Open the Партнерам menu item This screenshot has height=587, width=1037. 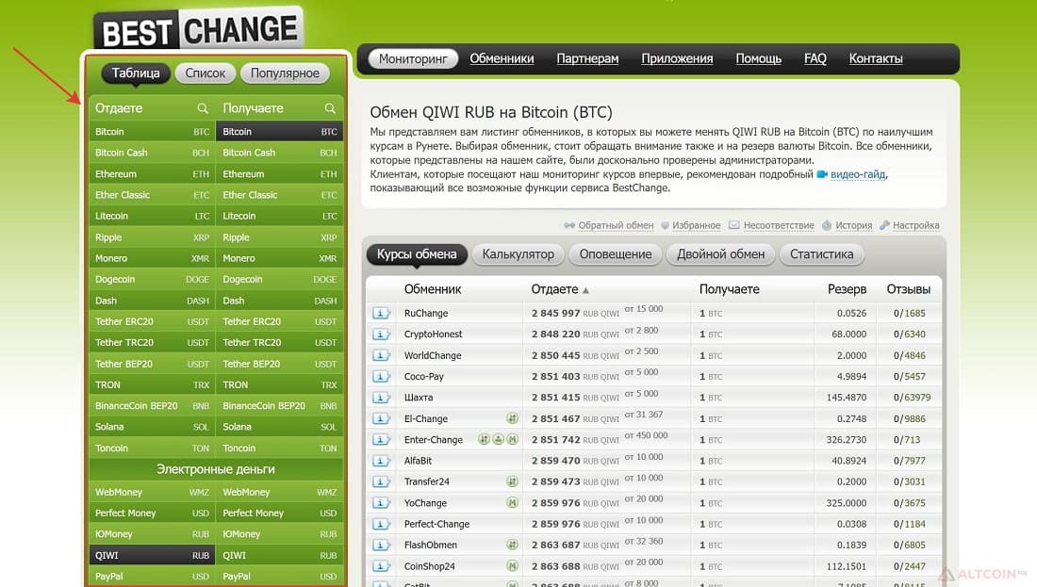(x=588, y=58)
